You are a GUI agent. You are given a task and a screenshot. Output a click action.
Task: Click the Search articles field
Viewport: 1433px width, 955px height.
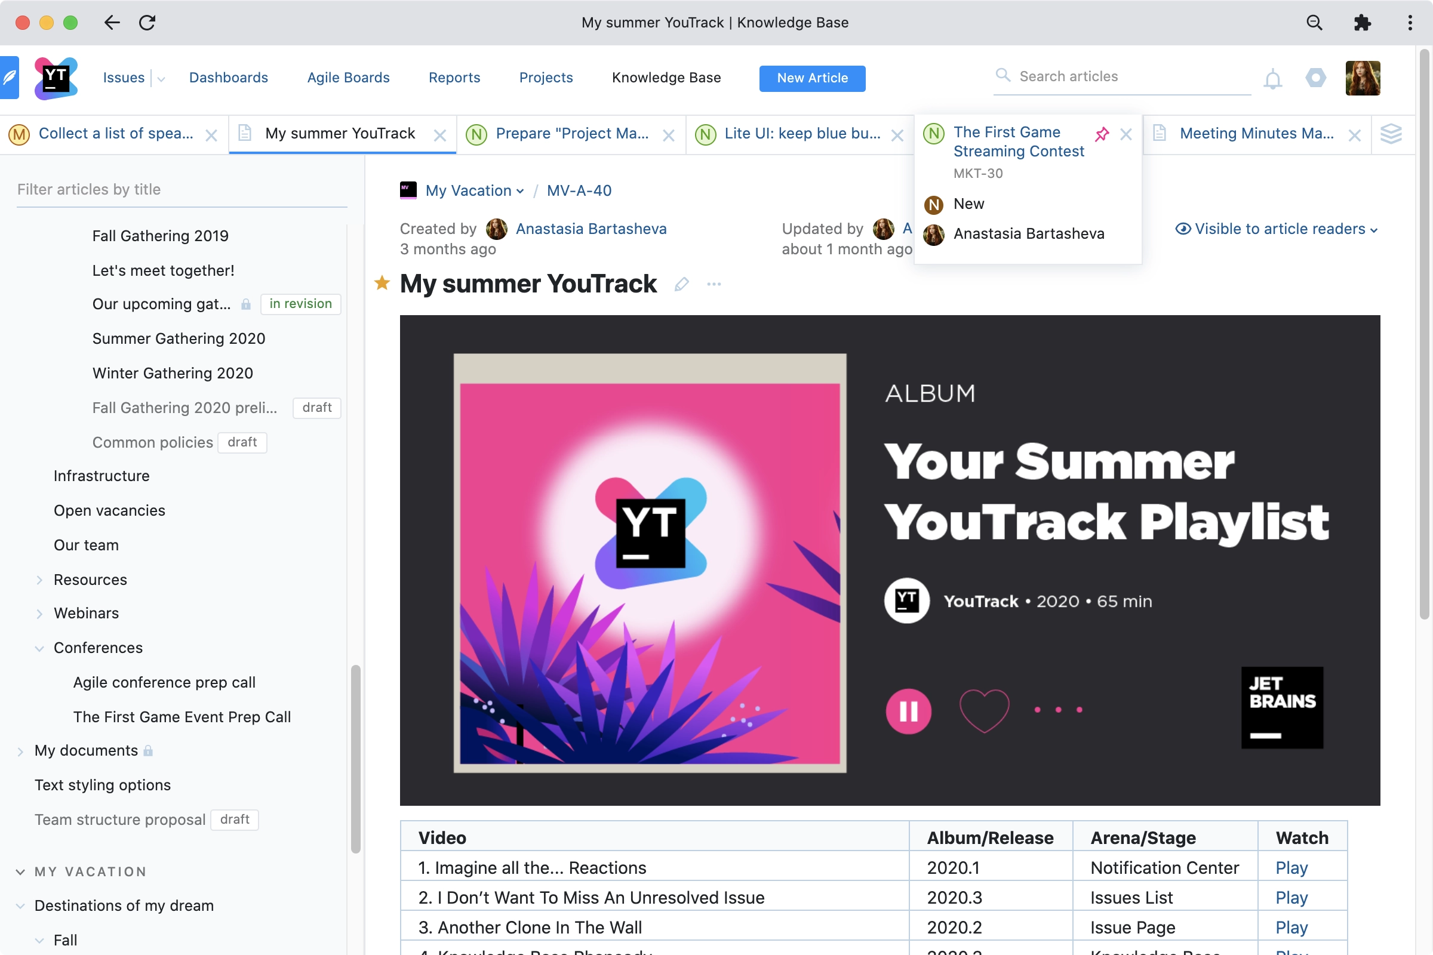coord(1123,77)
